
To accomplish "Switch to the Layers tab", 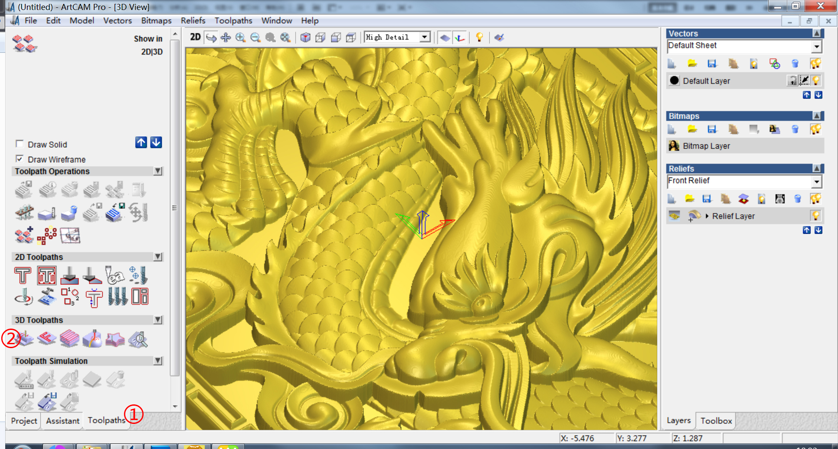I will click(678, 420).
